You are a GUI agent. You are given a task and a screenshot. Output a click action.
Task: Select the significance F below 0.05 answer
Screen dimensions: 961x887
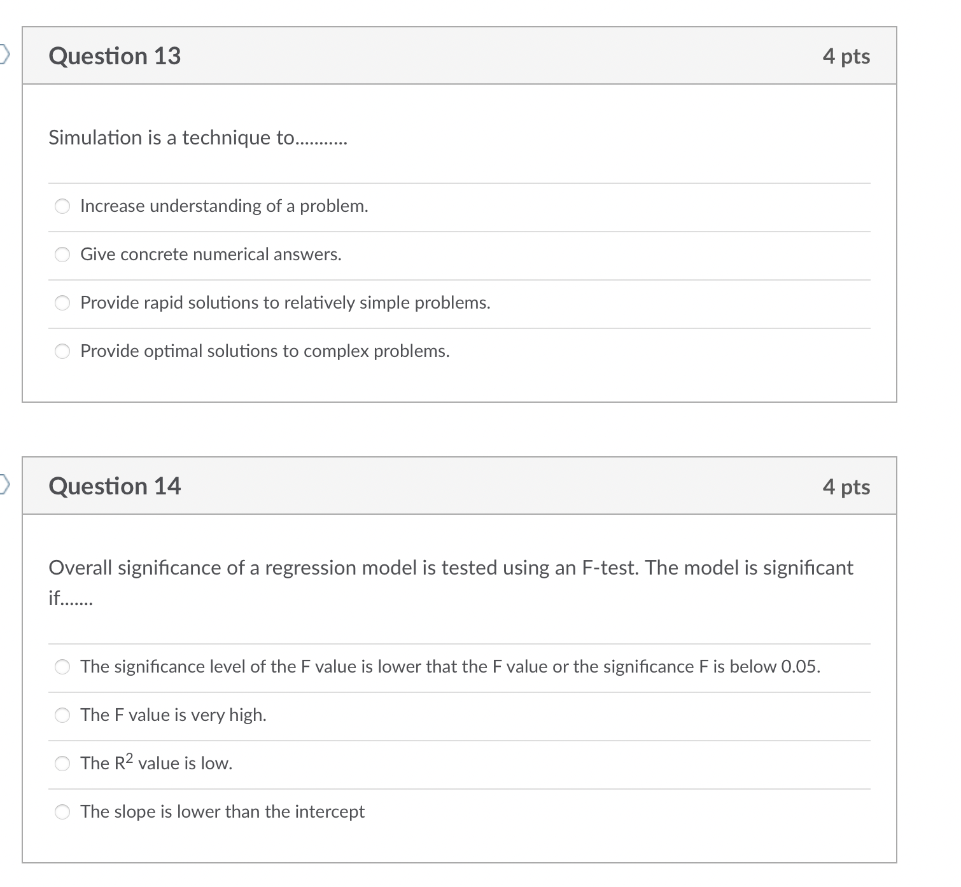pos(62,667)
